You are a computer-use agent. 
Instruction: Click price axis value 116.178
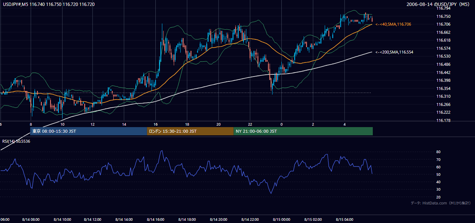pyautogui.click(x=443, y=120)
